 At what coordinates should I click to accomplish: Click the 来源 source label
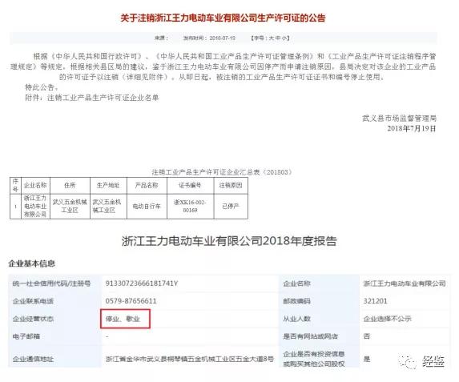pos(161,38)
